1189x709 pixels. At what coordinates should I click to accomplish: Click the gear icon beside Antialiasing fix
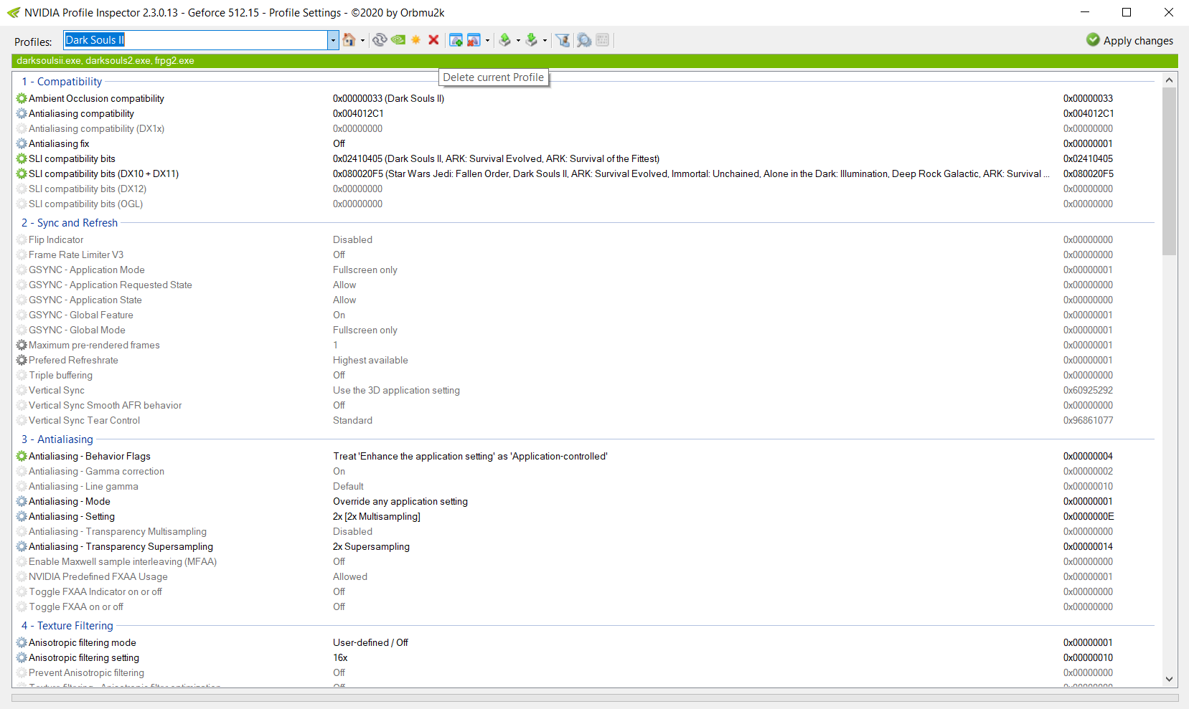22,143
